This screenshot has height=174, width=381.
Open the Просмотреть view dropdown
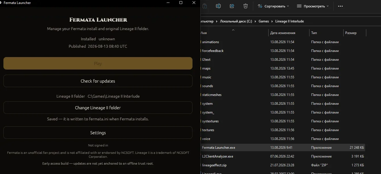[313, 6]
